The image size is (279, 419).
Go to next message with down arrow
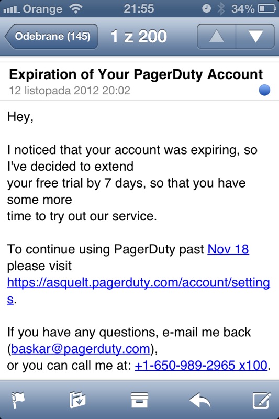pyautogui.click(x=255, y=36)
